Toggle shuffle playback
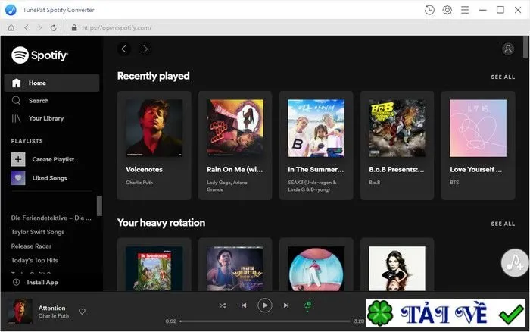The width and height of the screenshot is (530, 332). pos(223,305)
